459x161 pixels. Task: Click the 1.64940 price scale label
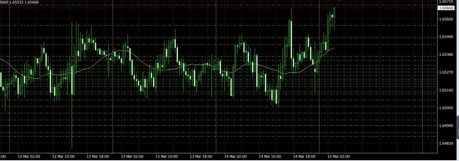[x=446, y=126]
